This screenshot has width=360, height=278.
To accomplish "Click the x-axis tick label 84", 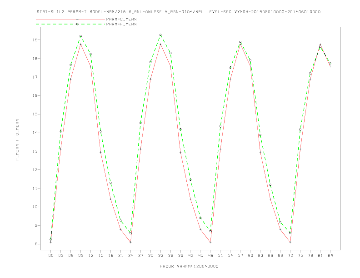I will (x=330, y=255).
